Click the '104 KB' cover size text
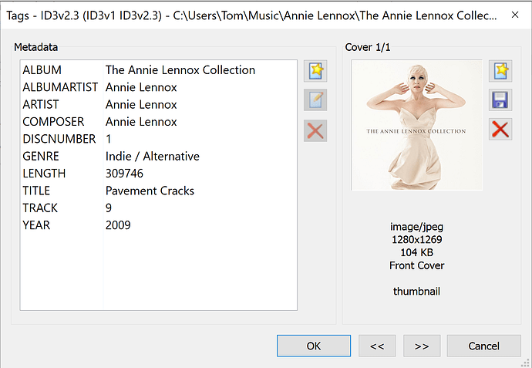This screenshot has height=368, width=532. pos(416,252)
